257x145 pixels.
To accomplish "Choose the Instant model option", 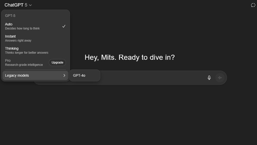I will pos(35,38).
